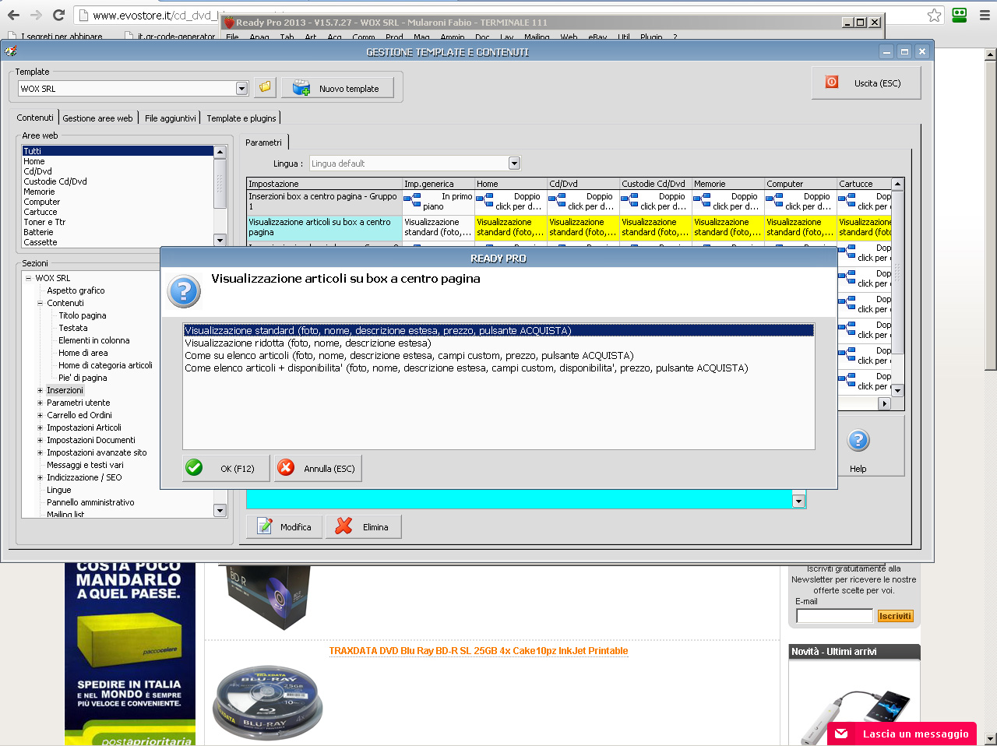Click the Ready Pro app icon in title bar
This screenshot has height=746, width=997.
229,23
